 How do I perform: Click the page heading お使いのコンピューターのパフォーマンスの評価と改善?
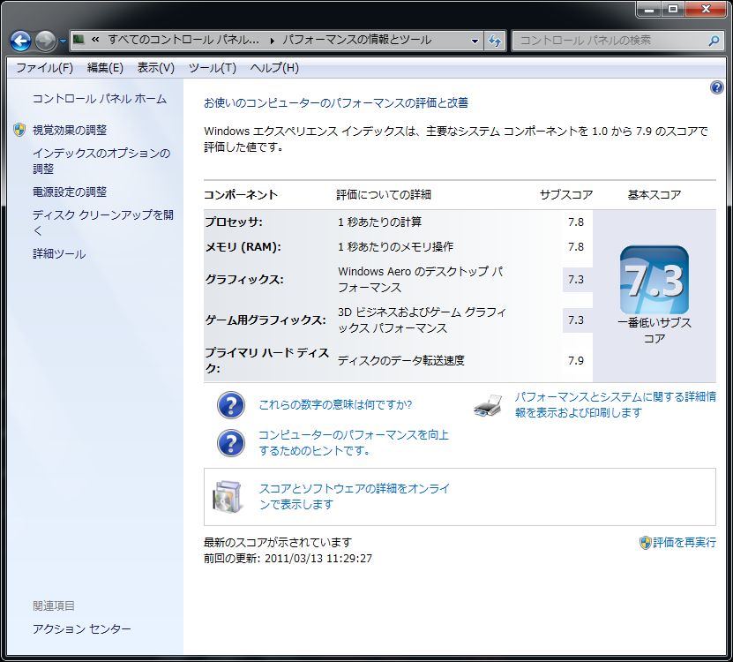336,103
